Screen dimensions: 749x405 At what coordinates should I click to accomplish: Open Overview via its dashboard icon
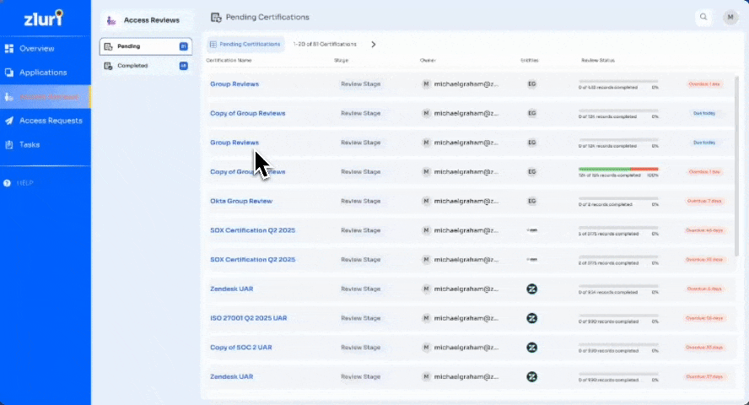coord(9,49)
